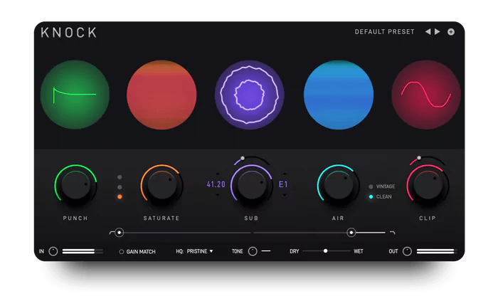Click the low-cut filter handle on left
The image size is (498, 296).
click(x=119, y=233)
